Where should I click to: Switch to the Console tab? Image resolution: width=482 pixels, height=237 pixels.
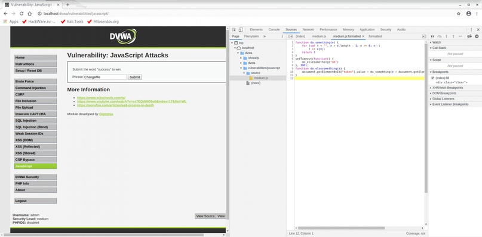[x=274, y=29]
